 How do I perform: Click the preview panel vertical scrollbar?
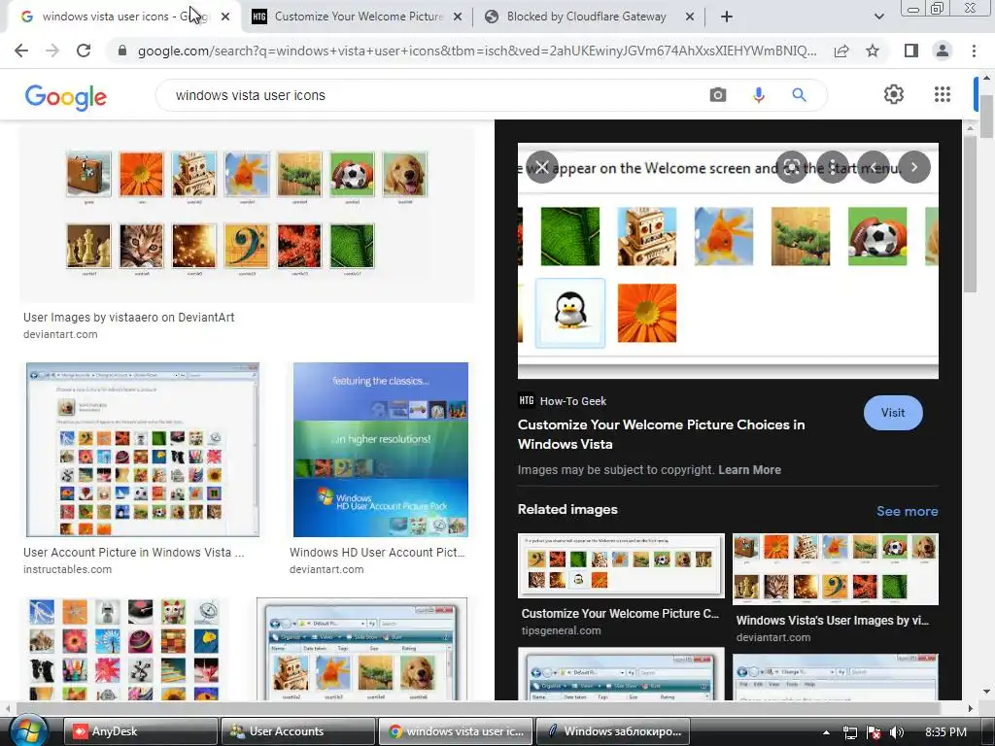point(970,216)
